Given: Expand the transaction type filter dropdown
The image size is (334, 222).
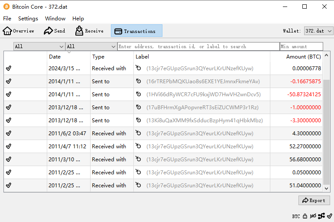Looking at the screenshot, I should click(91, 46).
